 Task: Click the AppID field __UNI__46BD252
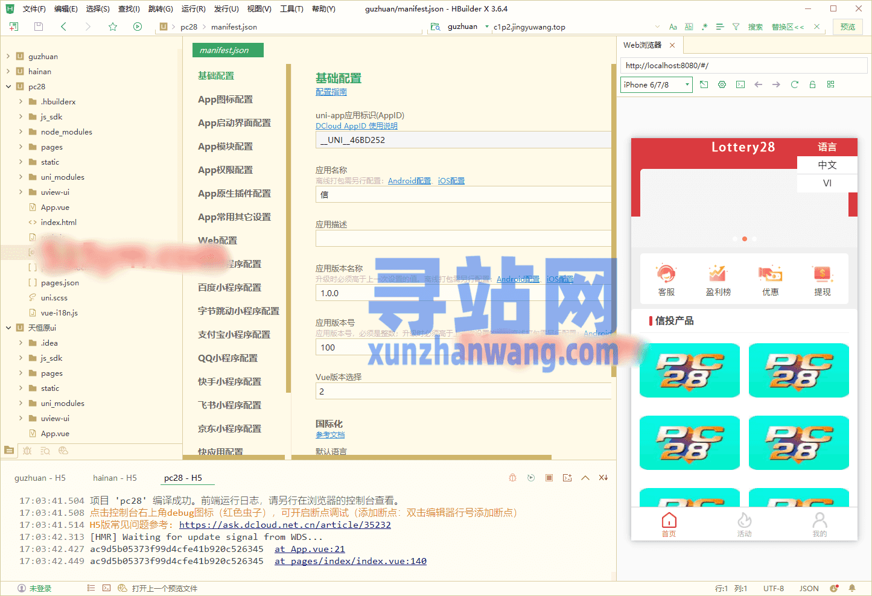[463, 140]
